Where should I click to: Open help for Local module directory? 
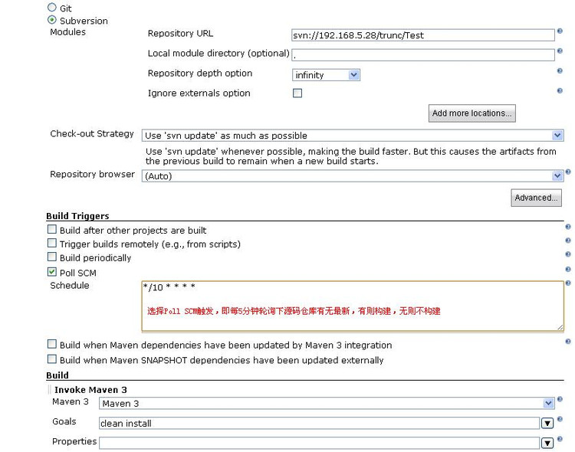tap(560, 51)
